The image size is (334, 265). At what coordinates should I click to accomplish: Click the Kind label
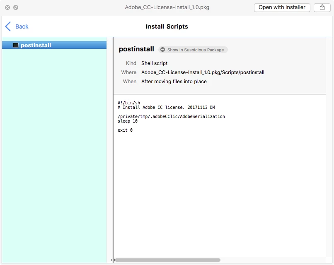pyautogui.click(x=131, y=63)
